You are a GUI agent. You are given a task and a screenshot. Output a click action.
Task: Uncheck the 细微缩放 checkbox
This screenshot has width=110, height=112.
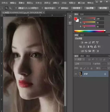click(x=59, y=8)
